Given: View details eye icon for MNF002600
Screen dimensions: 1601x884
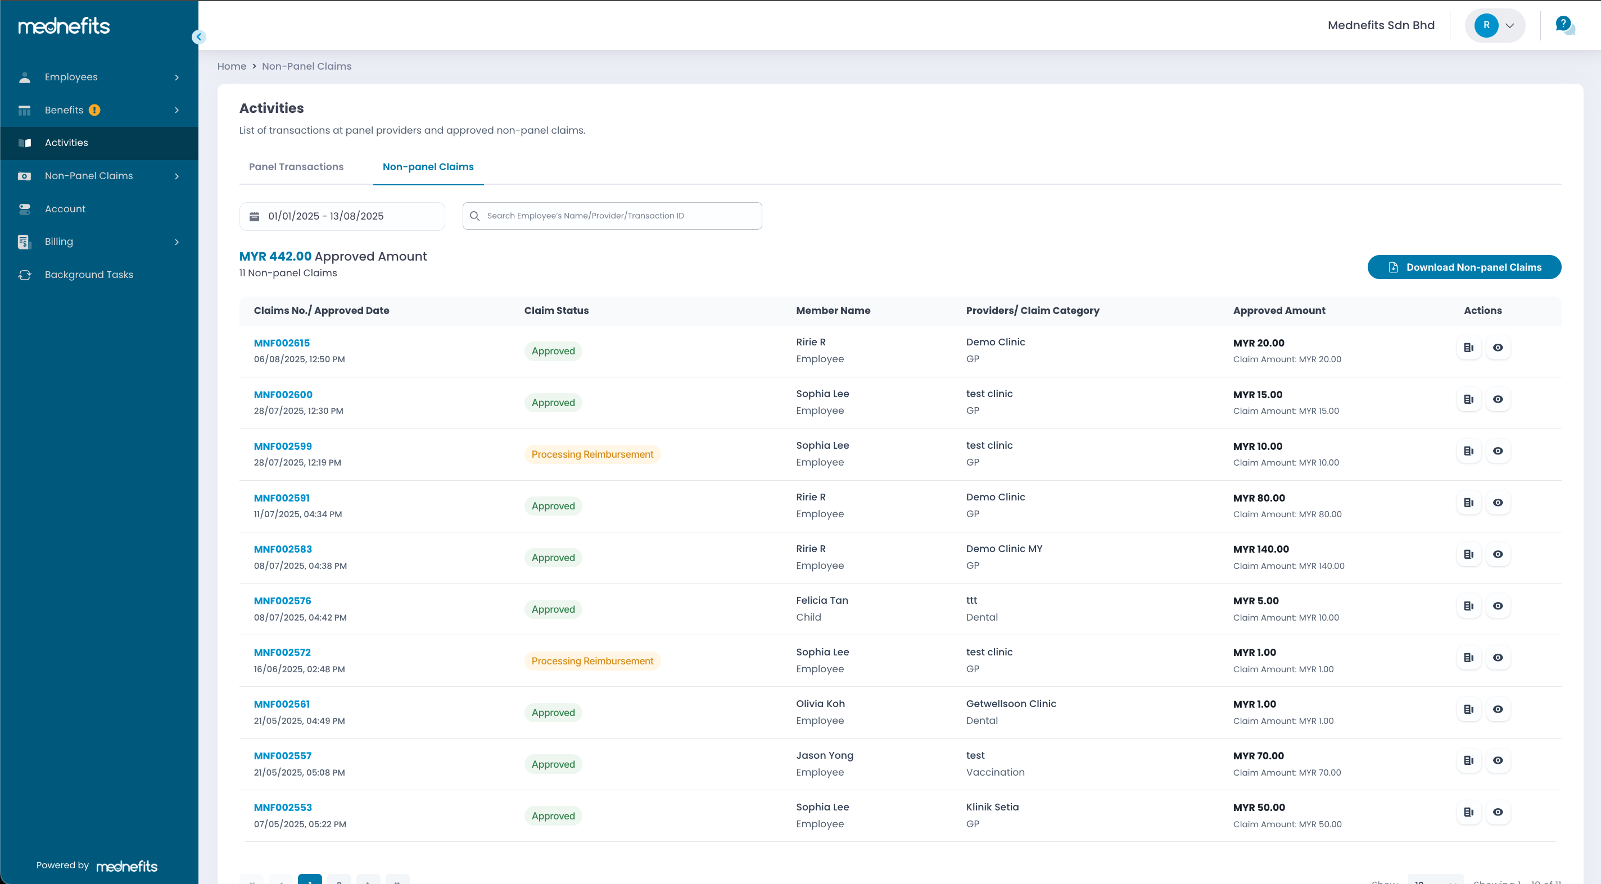Looking at the screenshot, I should click(x=1498, y=399).
